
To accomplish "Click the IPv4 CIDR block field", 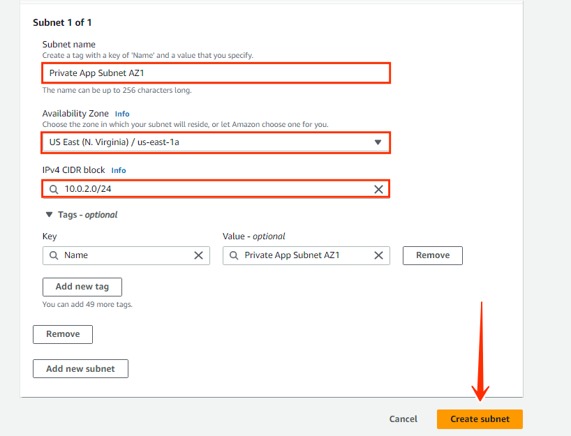I will (x=216, y=189).
